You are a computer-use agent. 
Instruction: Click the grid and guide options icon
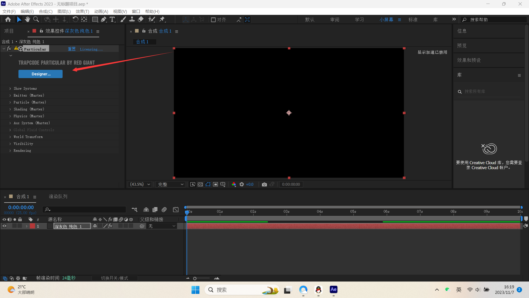(223, 184)
